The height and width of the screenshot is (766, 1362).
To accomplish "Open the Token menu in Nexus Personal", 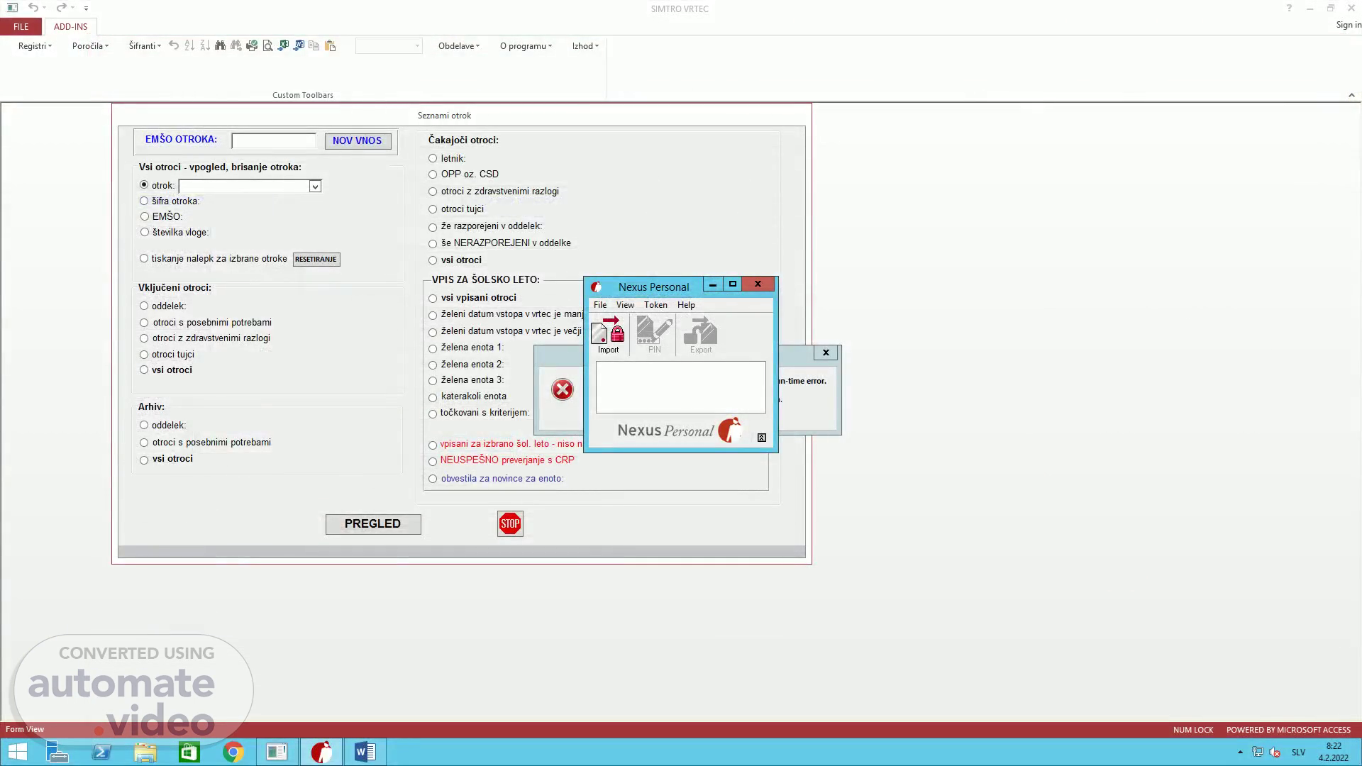I will pos(655,305).
